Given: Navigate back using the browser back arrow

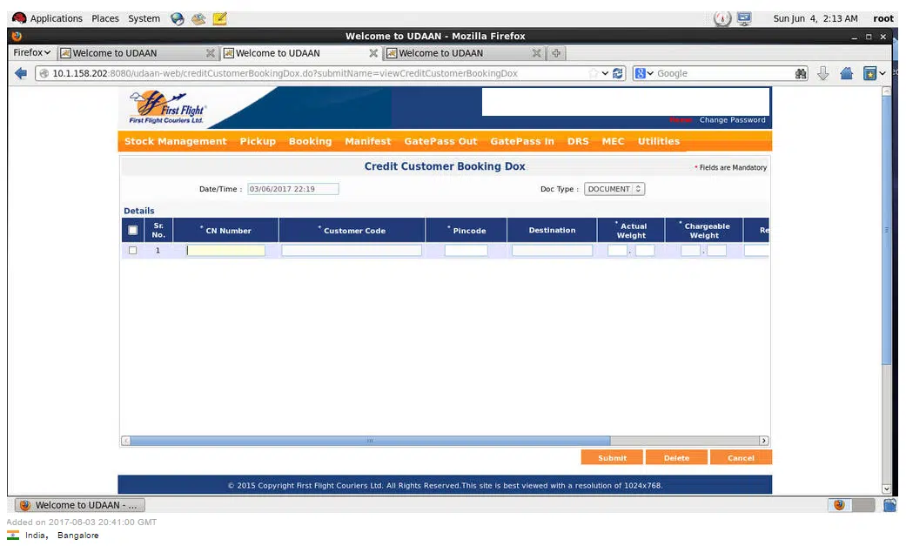Looking at the screenshot, I should (20, 73).
